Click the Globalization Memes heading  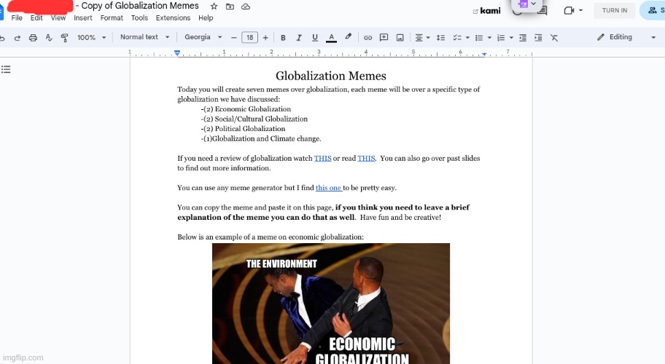click(331, 76)
